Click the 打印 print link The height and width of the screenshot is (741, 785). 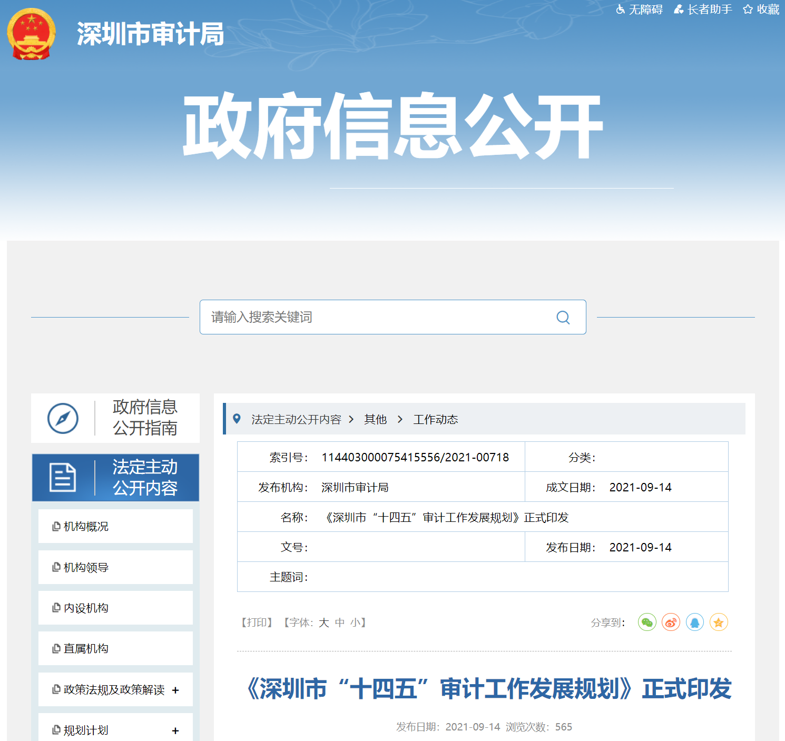257,623
